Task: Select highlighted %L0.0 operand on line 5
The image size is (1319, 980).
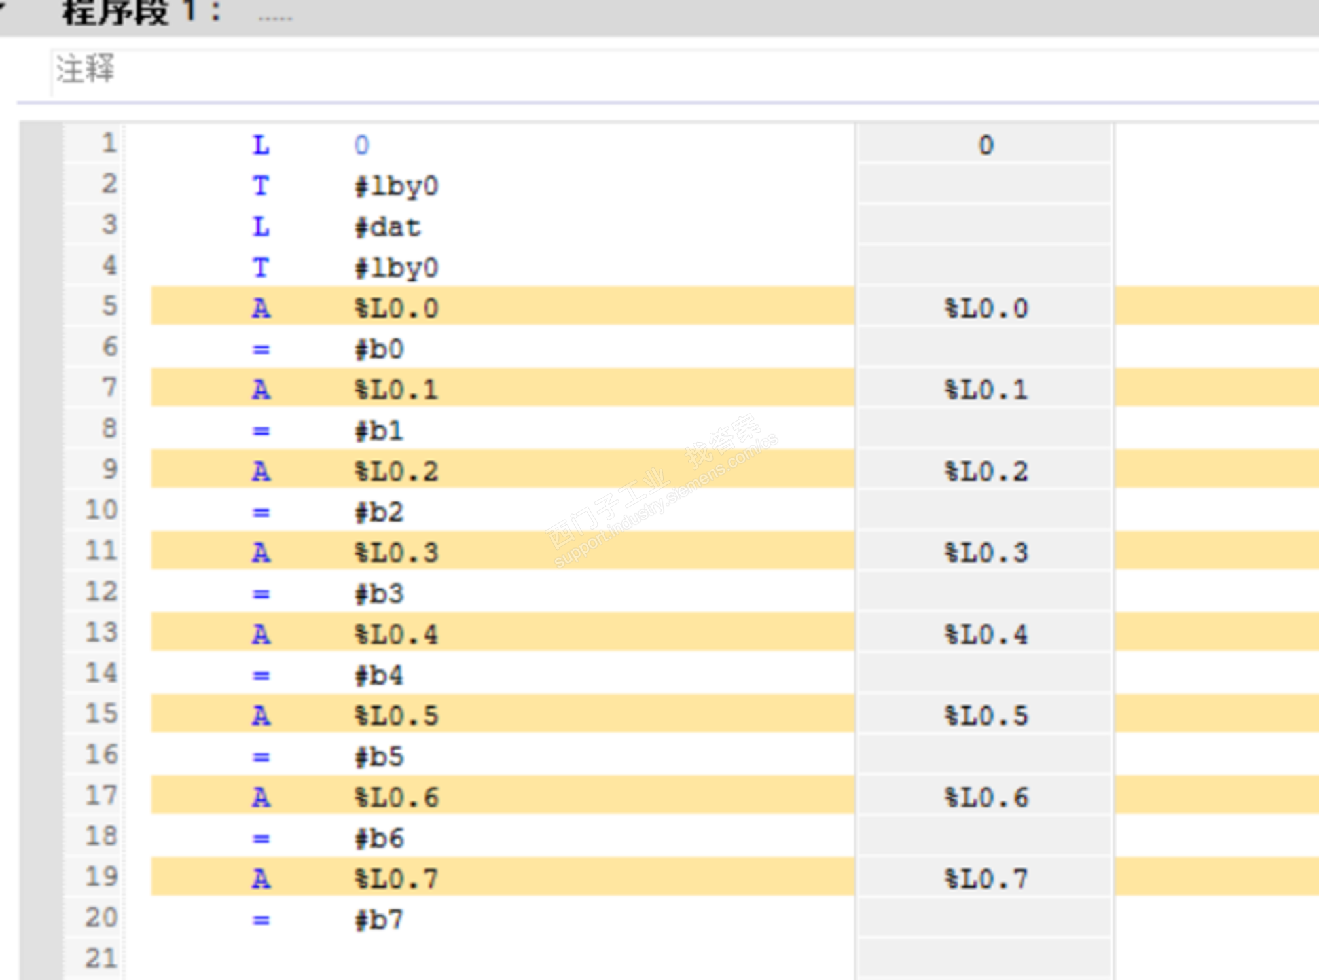Action: pyautogui.click(x=396, y=308)
